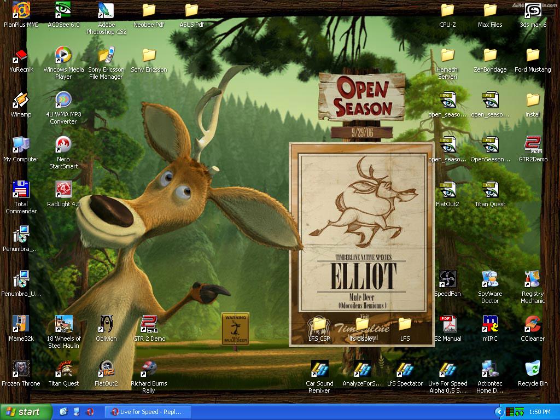Select the GTR2Demo icon near the right edge
The image size is (560, 420).
coord(533,145)
